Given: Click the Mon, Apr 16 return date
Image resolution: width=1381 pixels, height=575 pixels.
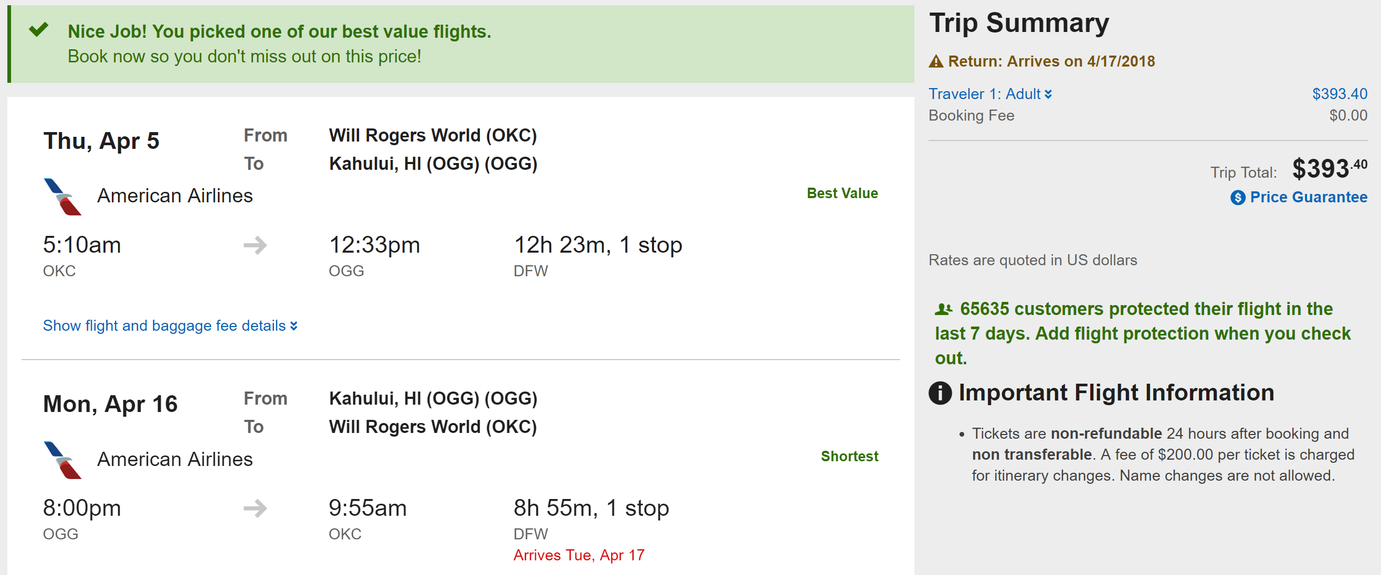Looking at the screenshot, I should 110,404.
